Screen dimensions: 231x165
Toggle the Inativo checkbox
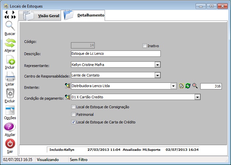(145, 46)
